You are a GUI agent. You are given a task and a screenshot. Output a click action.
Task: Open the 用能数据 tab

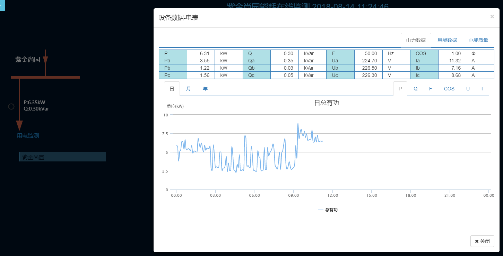[447, 40]
